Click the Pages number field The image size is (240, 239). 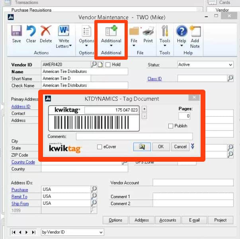pyautogui.click(x=184, y=116)
